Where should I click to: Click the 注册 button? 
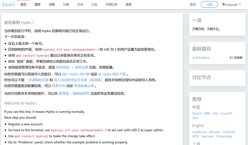point(209,4)
